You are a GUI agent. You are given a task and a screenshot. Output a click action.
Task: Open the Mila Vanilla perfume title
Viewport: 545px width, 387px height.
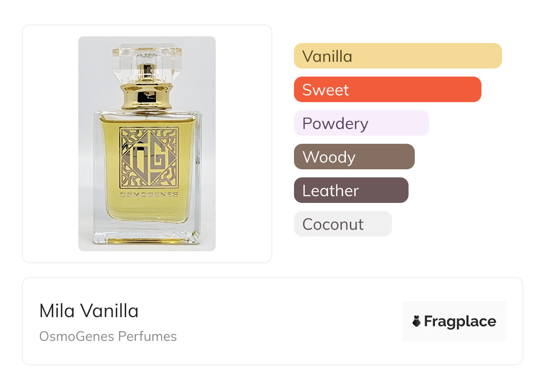(89, 311)
